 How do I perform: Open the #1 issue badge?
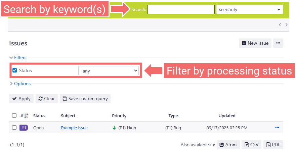pyautogui.click(x=24, y=128)
